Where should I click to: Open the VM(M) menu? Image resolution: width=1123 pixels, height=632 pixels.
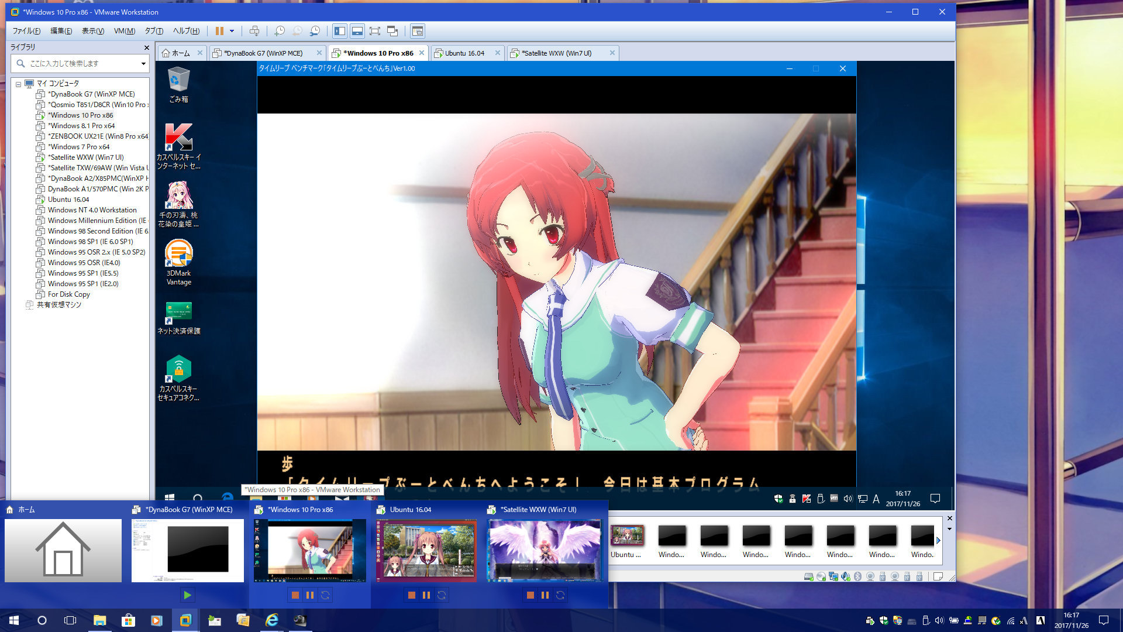point(124,31)
